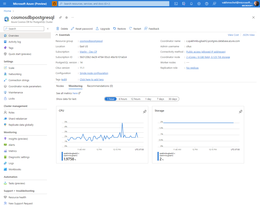Screen dimensions: 260x207
Task: Click Restore in the toolbar
Action: click(119, 29)
